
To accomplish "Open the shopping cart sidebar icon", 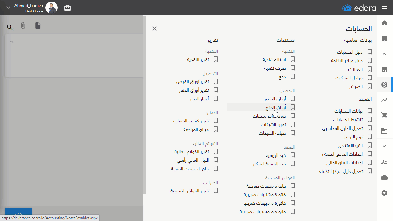I will (x=384, y=115).
